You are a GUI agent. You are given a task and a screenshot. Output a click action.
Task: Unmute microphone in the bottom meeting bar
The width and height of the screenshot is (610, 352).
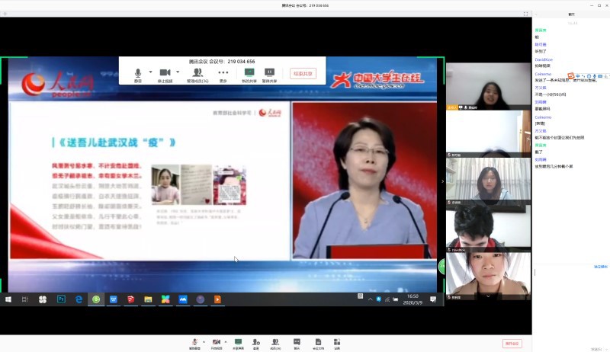tap(195, 343)
